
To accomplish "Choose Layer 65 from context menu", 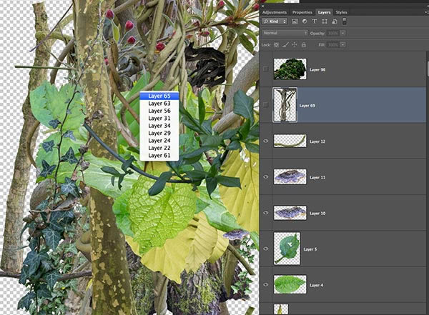I will 159,96.
